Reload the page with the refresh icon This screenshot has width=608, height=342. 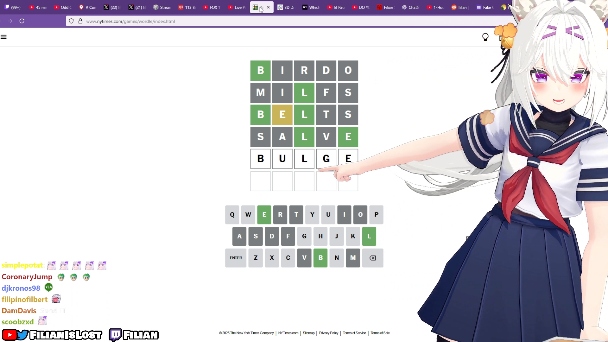point(22,21)
